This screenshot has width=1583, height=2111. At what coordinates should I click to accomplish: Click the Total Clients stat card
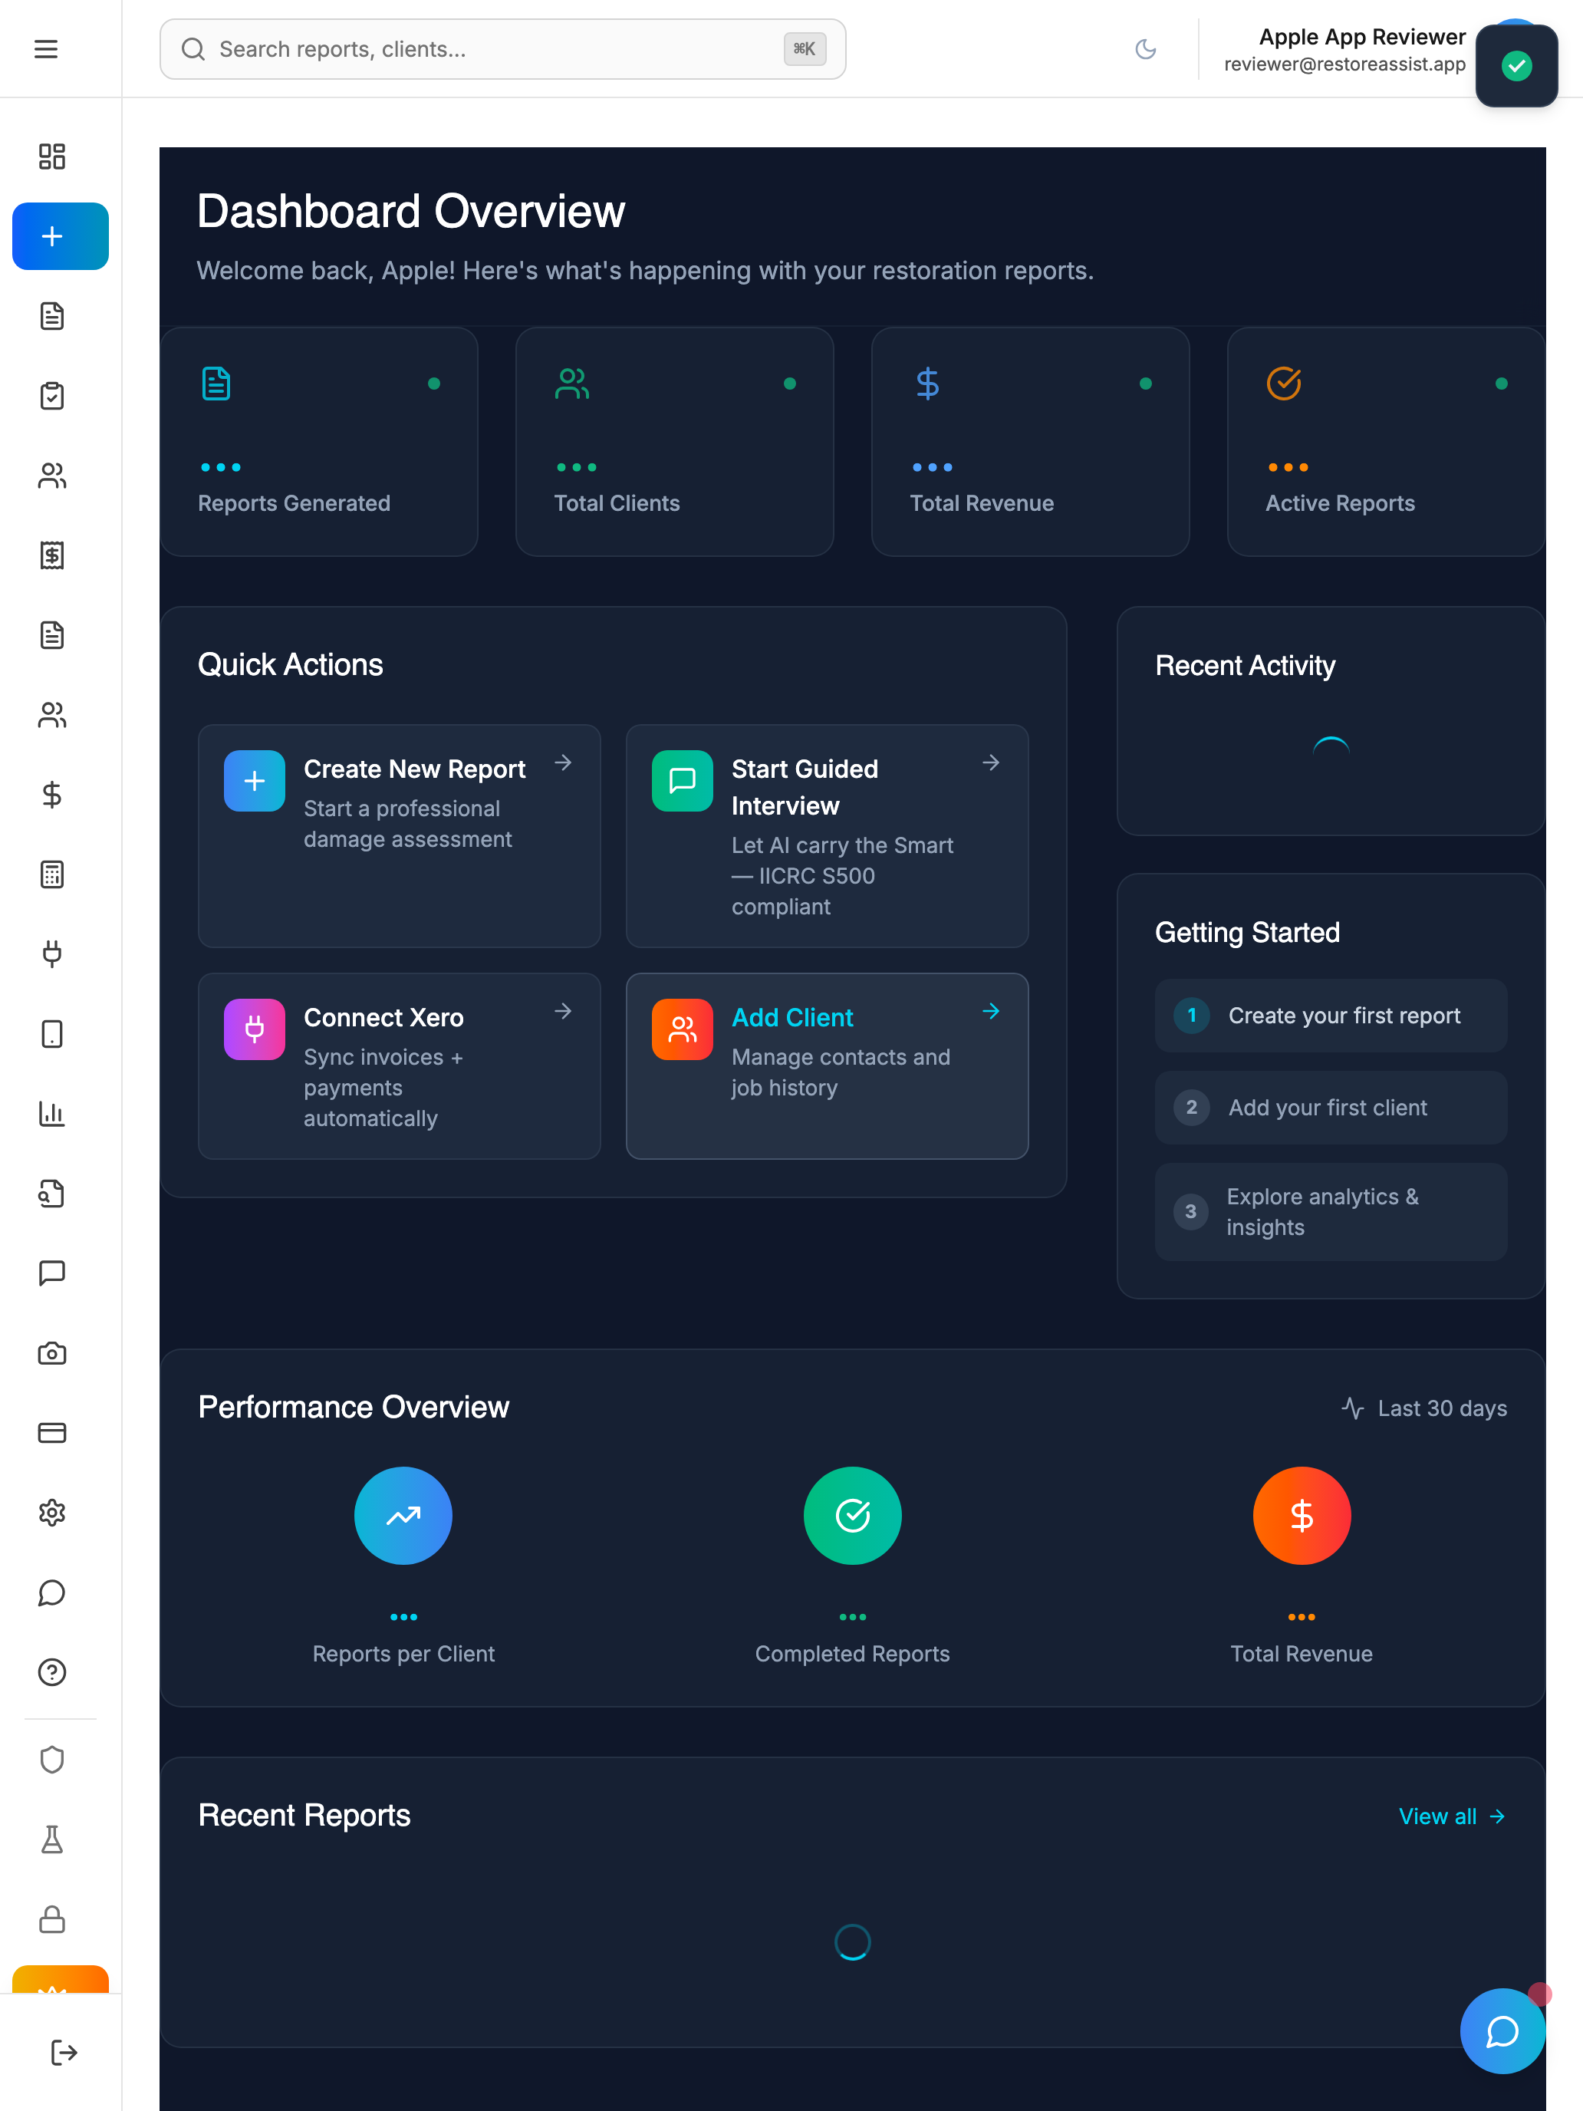pyautogui.click(x=675, y=442)
